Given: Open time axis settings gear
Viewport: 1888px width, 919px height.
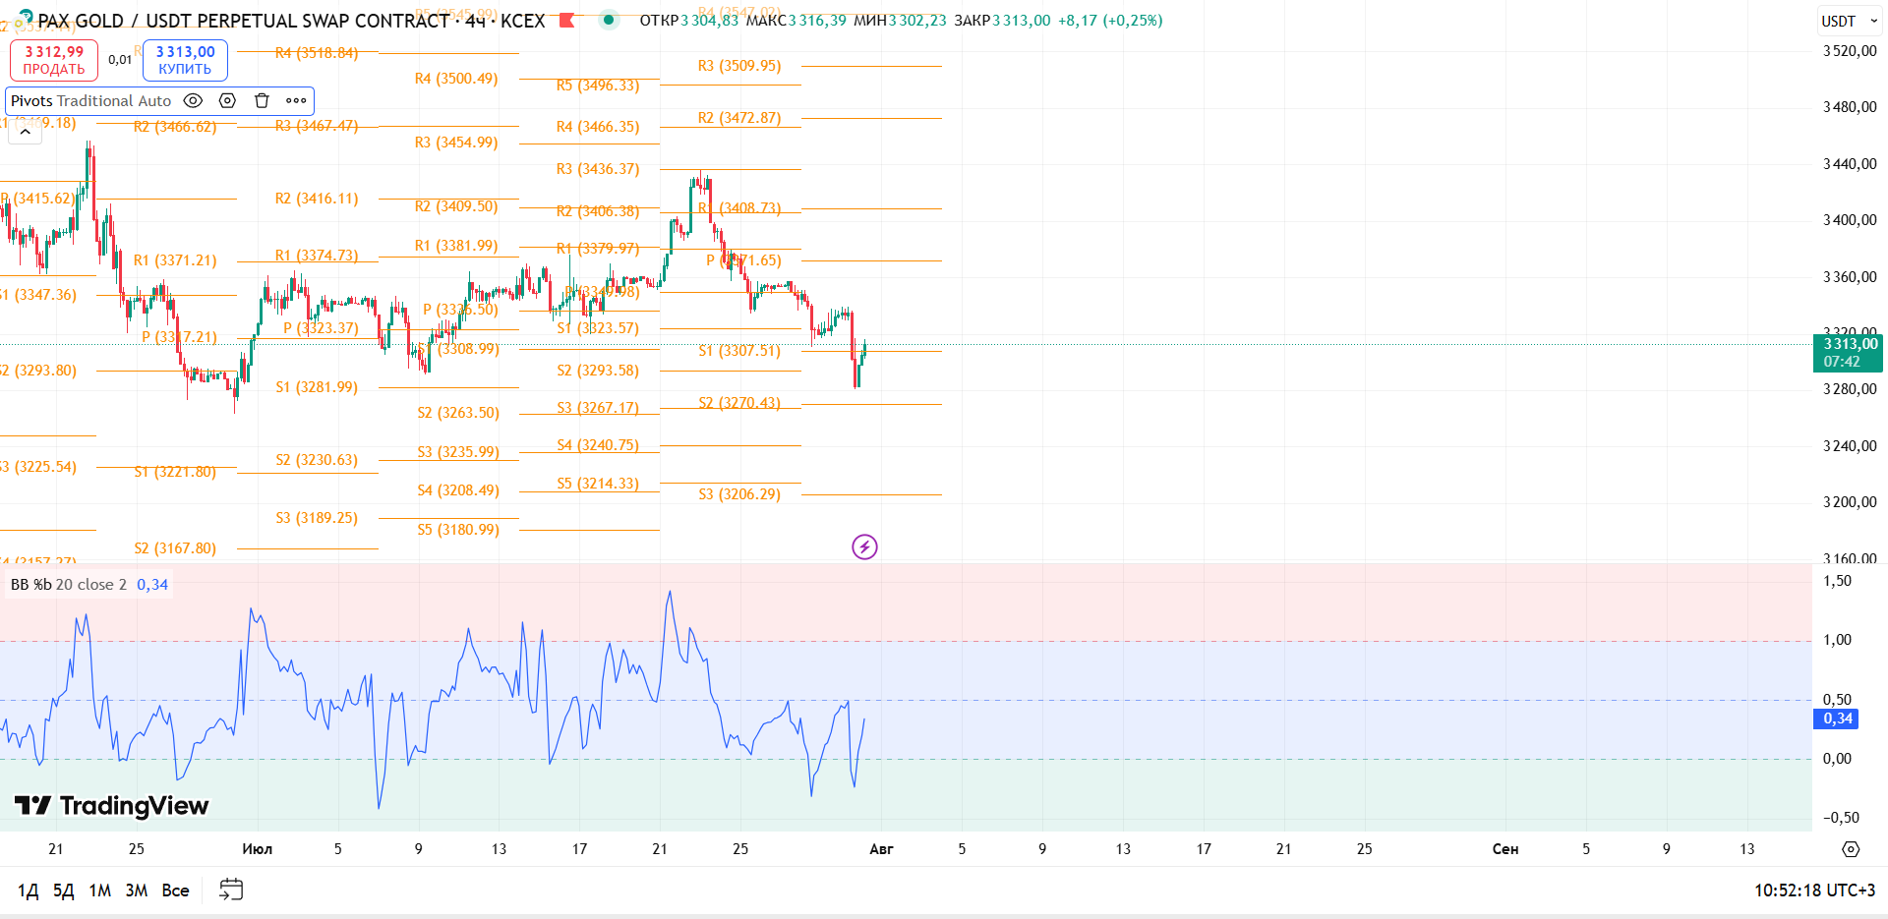Looking at the screenshot, I should pos(1851,849).
